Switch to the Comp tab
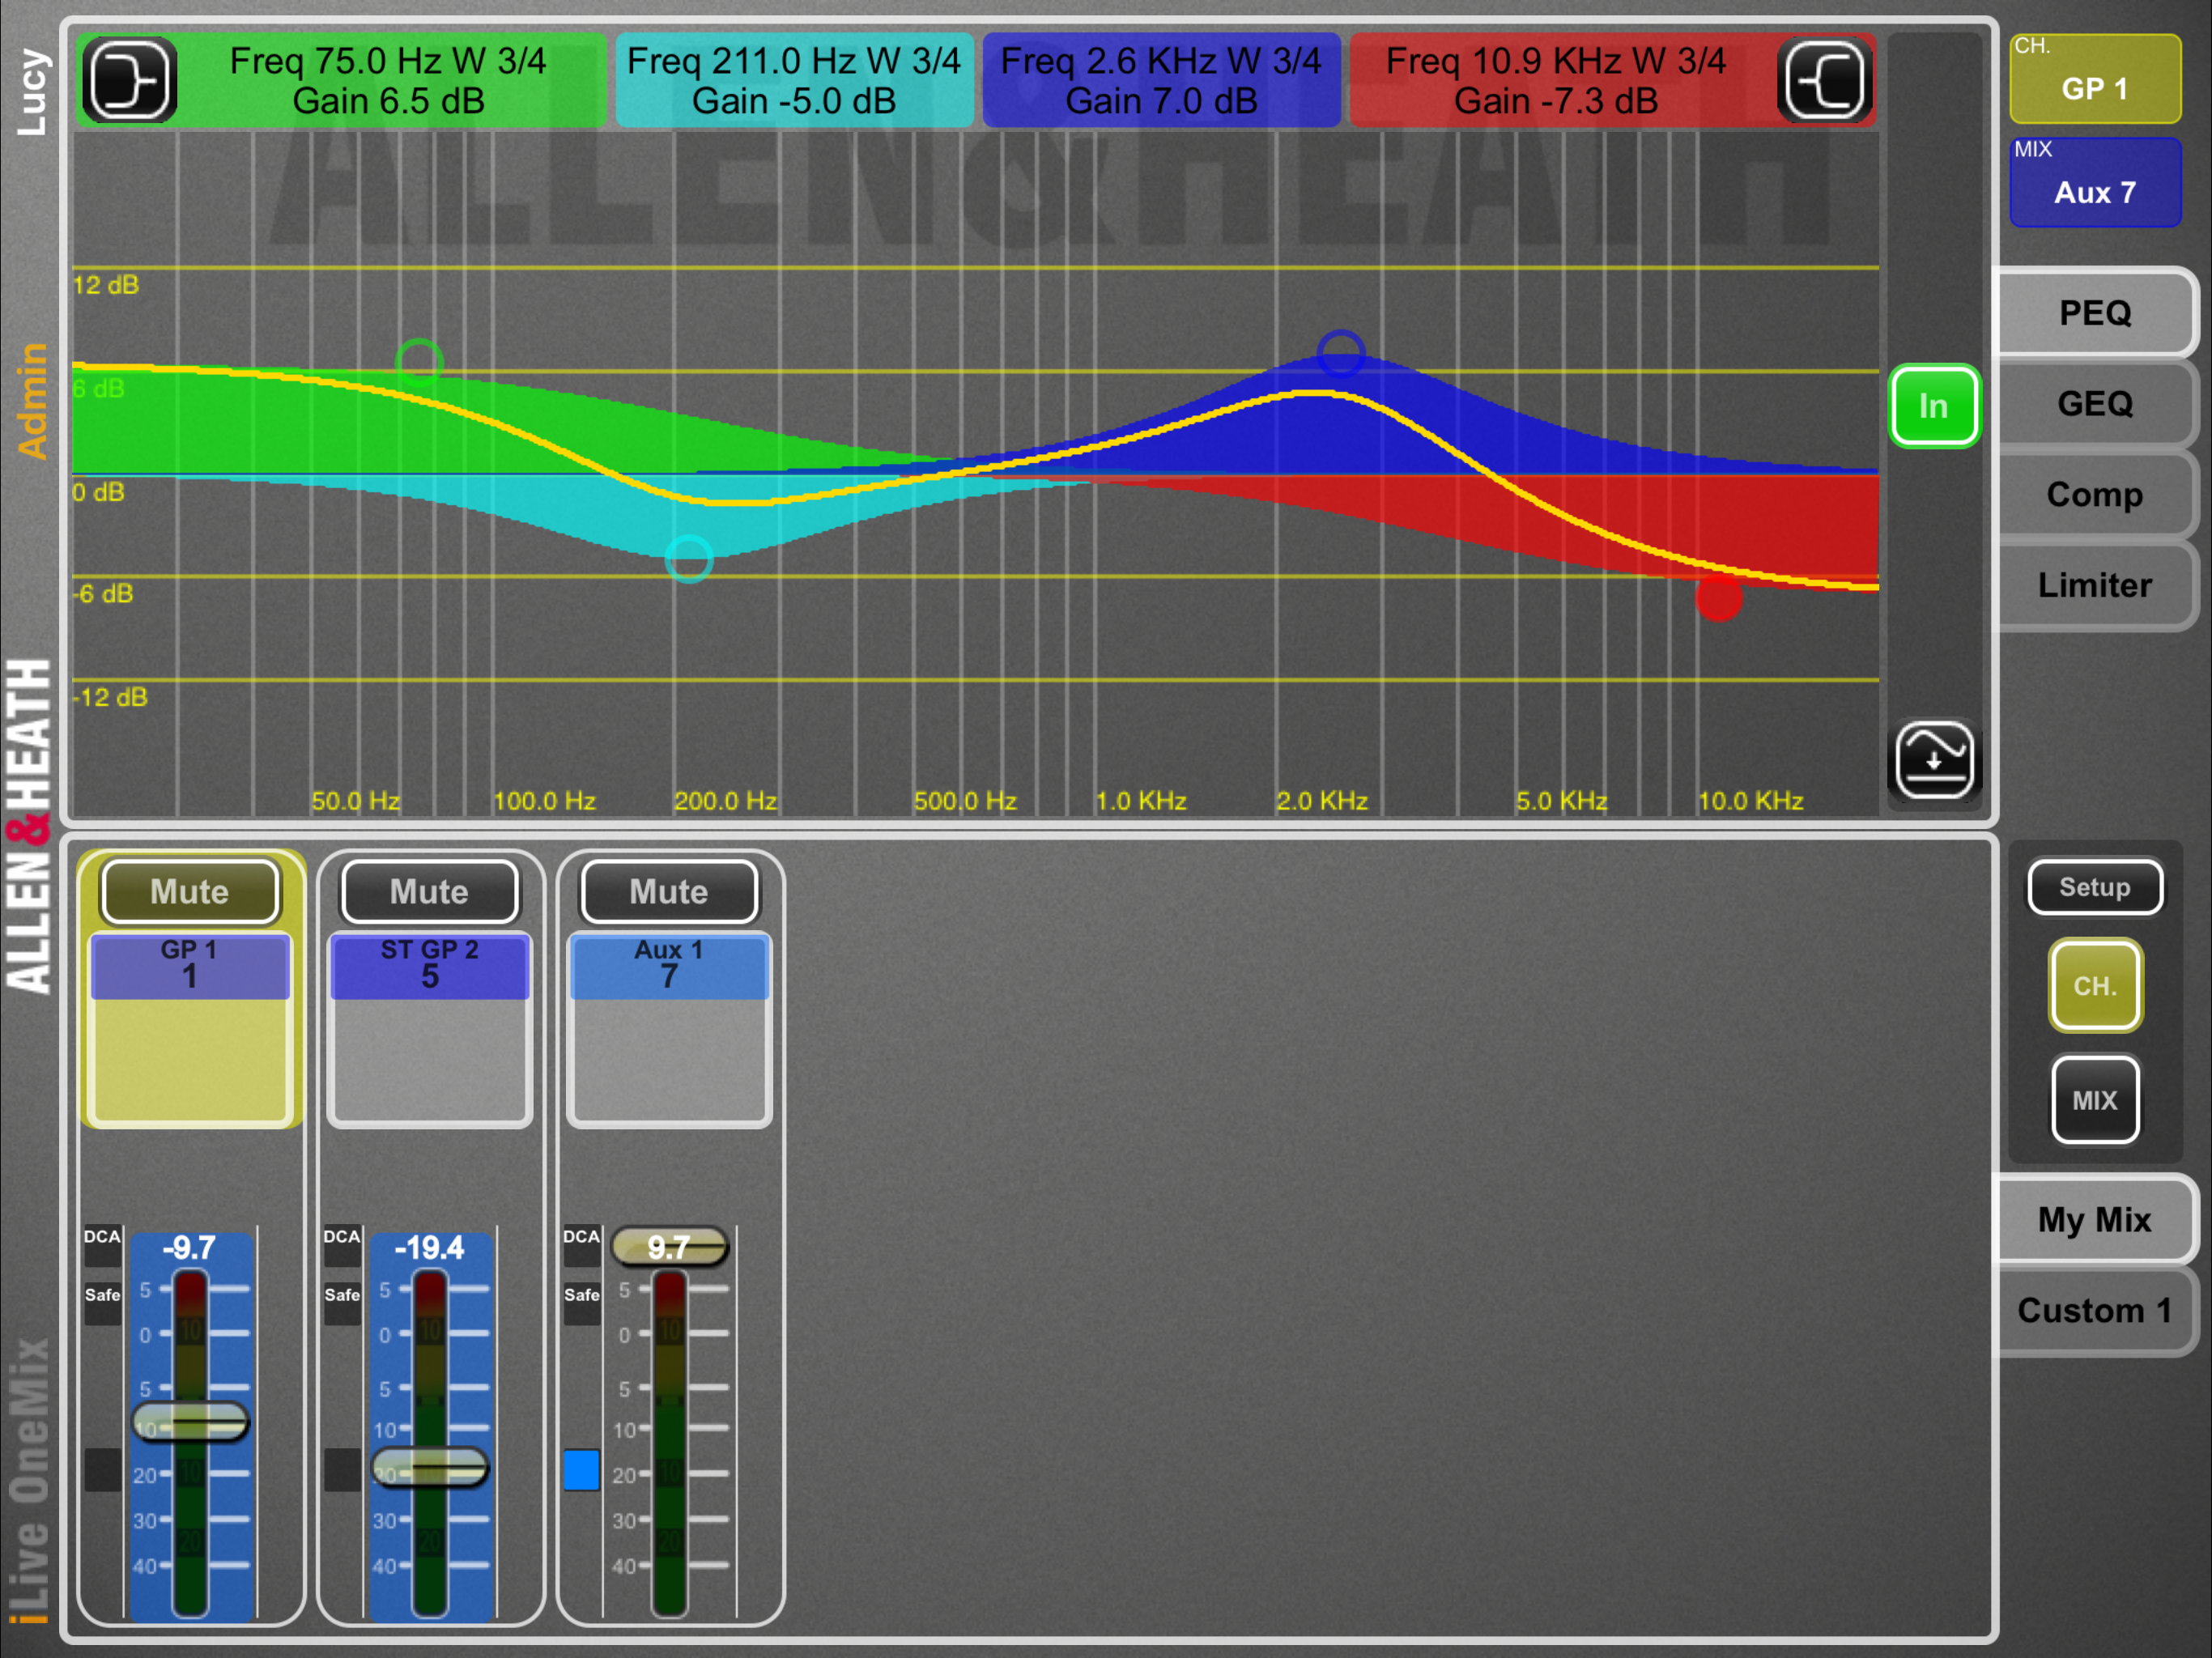2212x1658 pixels. pos(2094,494)
